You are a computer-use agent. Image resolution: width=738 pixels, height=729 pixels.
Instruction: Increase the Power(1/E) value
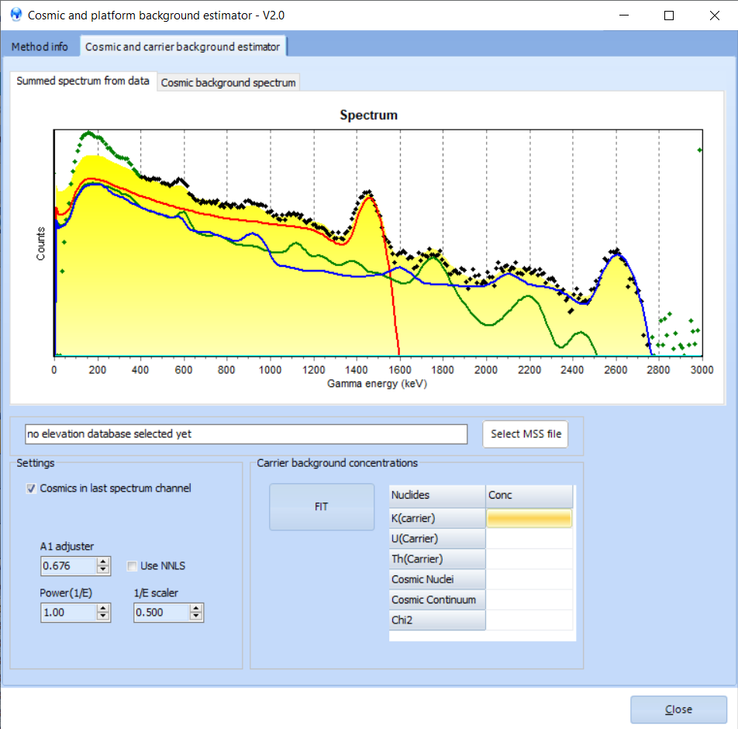click(103, 609)
